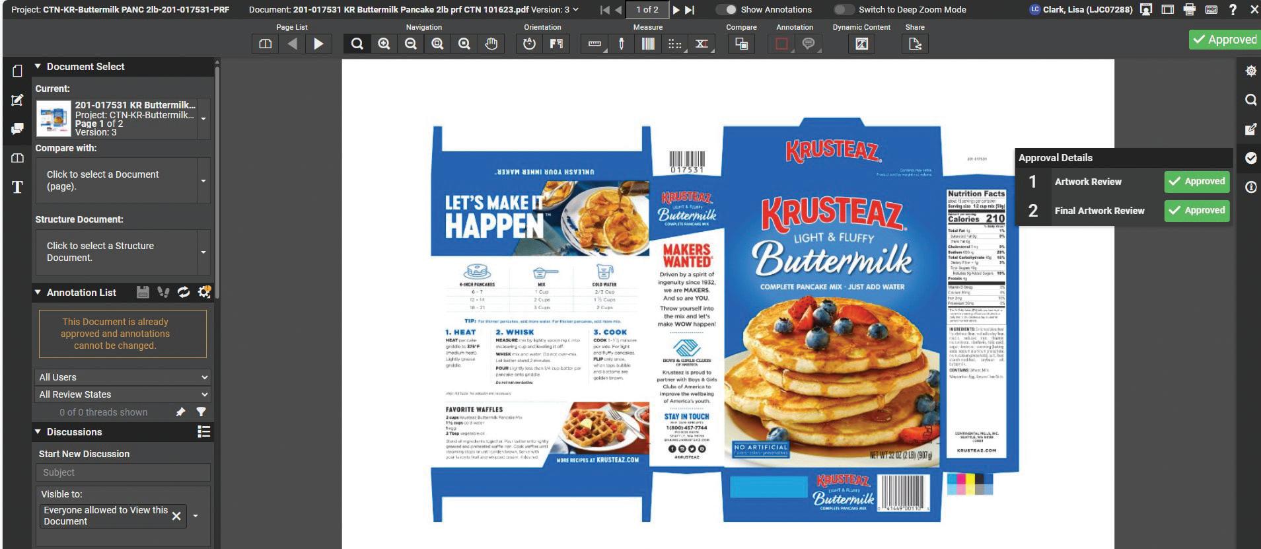Open the Dynamic Content tool
The width and height of the screenshot is (1261, 549).
(861, 44)
